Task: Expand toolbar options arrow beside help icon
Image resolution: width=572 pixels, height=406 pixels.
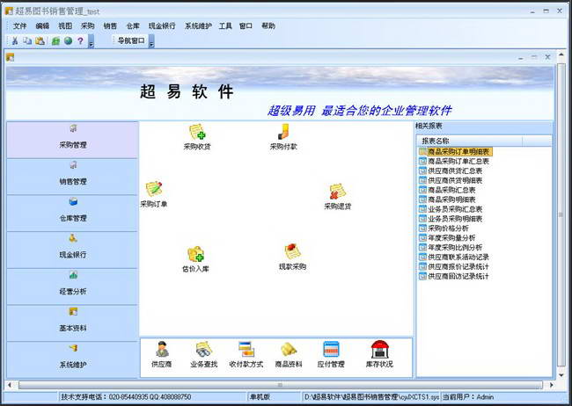Action: [x=92, y=41]
